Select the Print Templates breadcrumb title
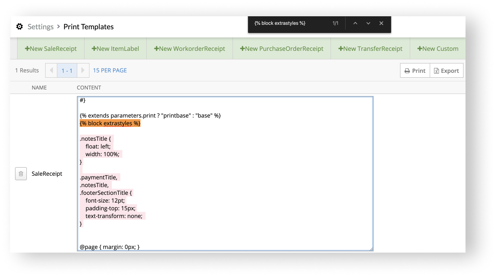Image resolution: width=496 pixels, height=277 pixels. tap(89, 27)
